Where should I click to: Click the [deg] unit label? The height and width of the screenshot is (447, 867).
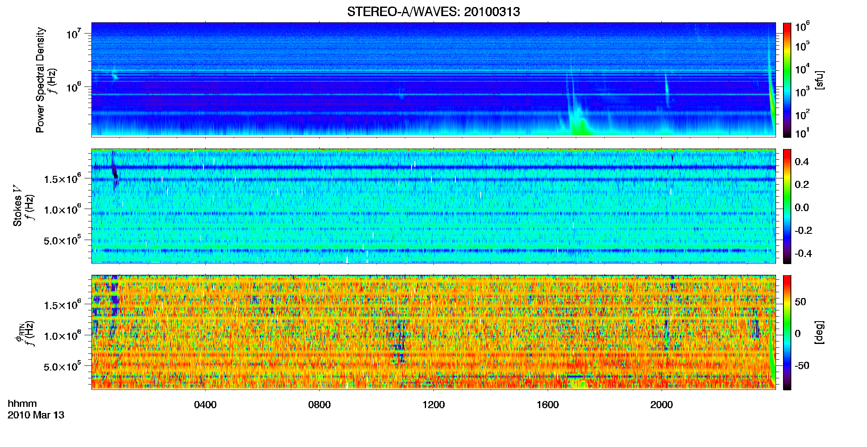819,332
